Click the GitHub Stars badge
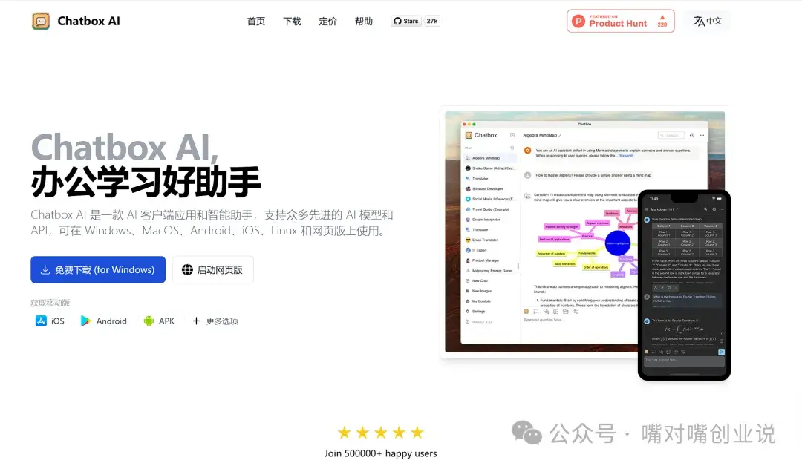 point(406,21)
